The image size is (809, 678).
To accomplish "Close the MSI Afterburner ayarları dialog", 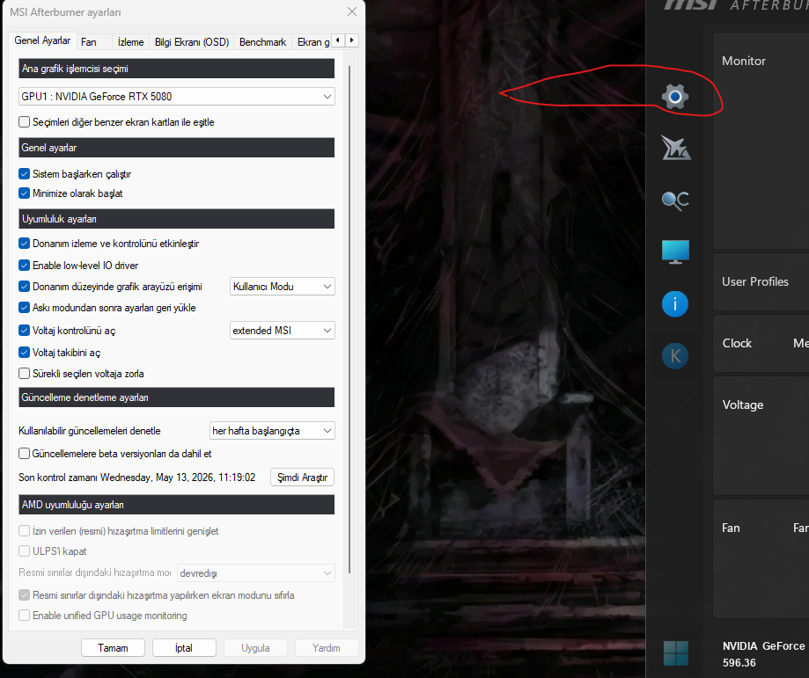I will (x=352, y=11).
